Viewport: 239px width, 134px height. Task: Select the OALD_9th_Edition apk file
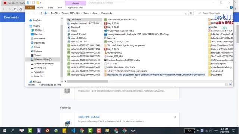click(x=121, y=67)
